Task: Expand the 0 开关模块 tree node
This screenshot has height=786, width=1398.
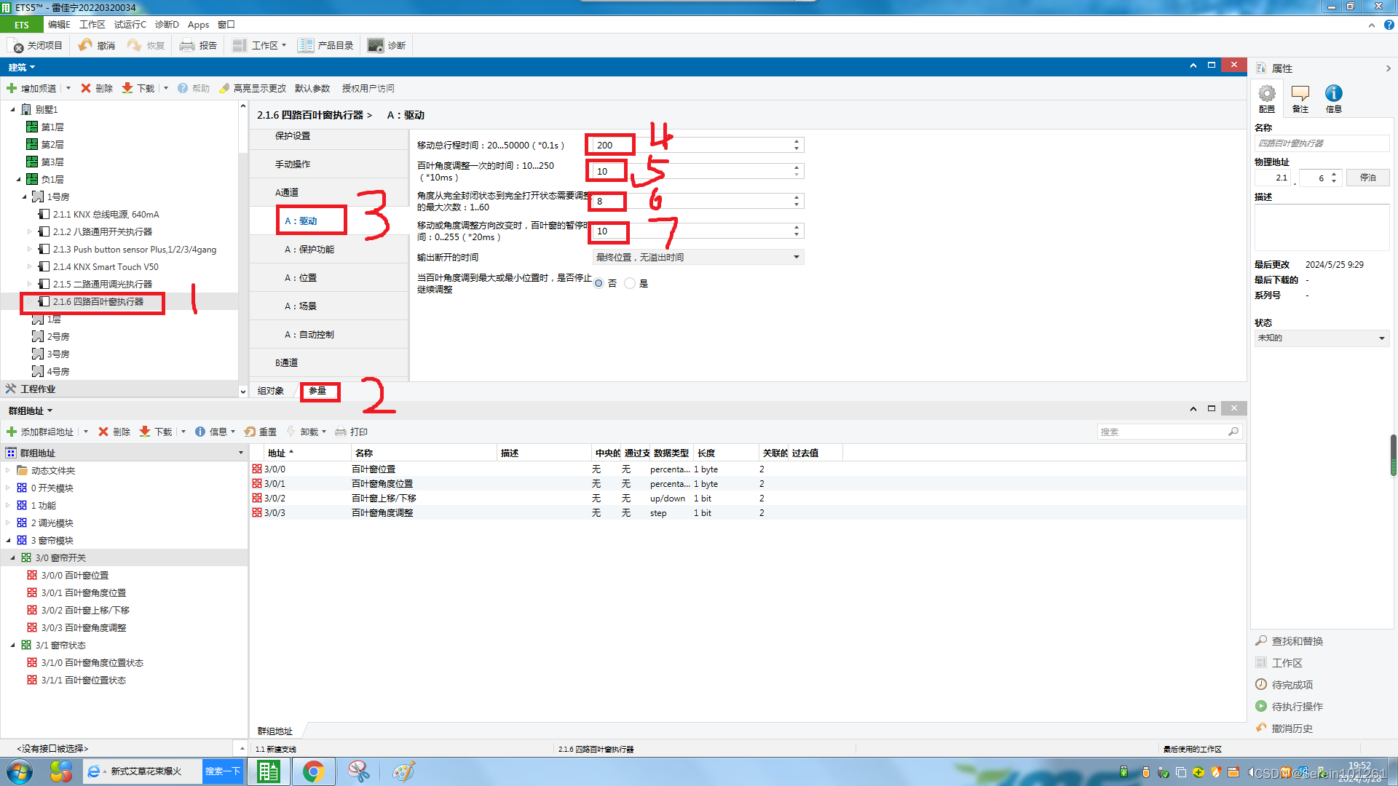Action: pos(8,488)
